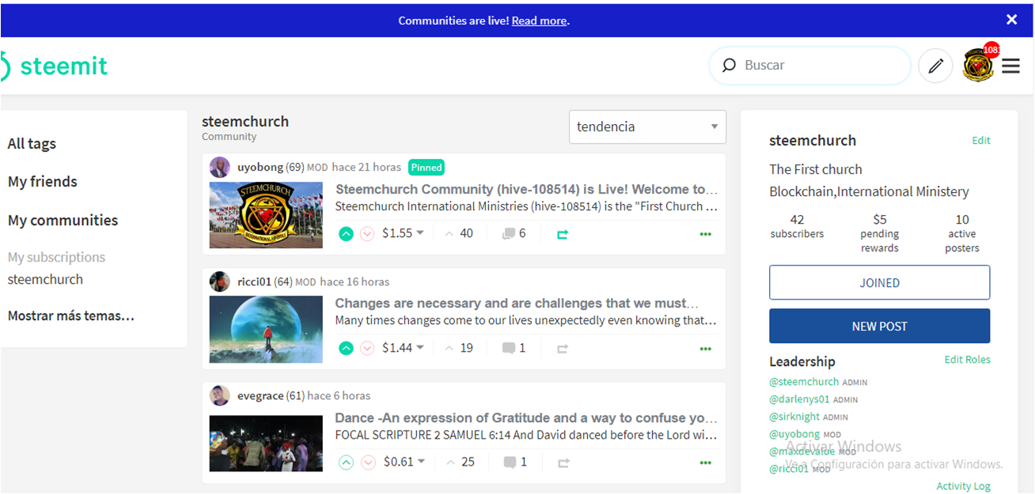The image size is (1035, 494).
Task: Open evegrace author name on post
Action: pos(260,396)
